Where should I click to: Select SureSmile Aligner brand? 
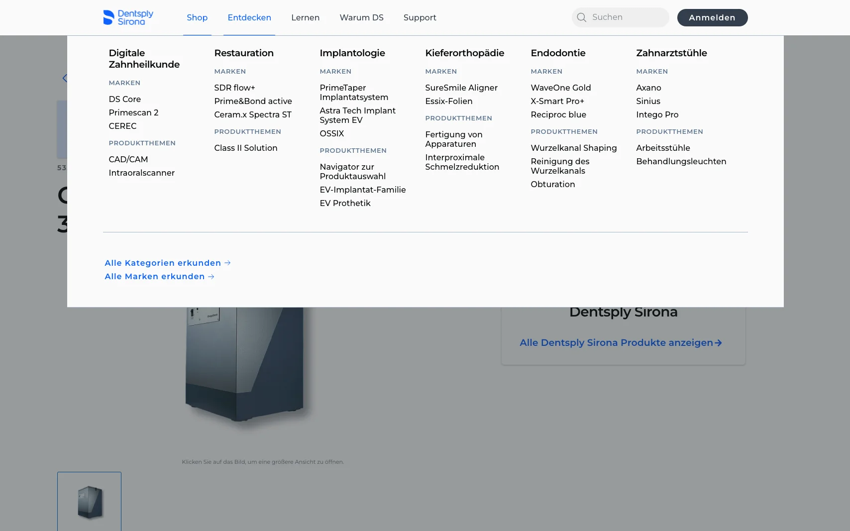point(461,88)
